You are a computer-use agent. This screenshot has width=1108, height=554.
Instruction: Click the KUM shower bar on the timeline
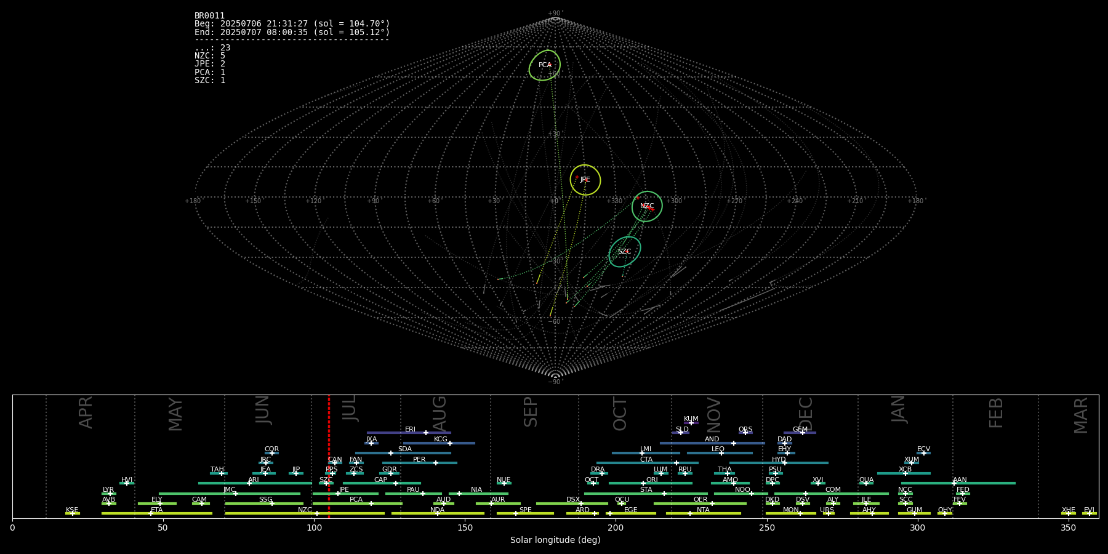click(x=691, y=423)
